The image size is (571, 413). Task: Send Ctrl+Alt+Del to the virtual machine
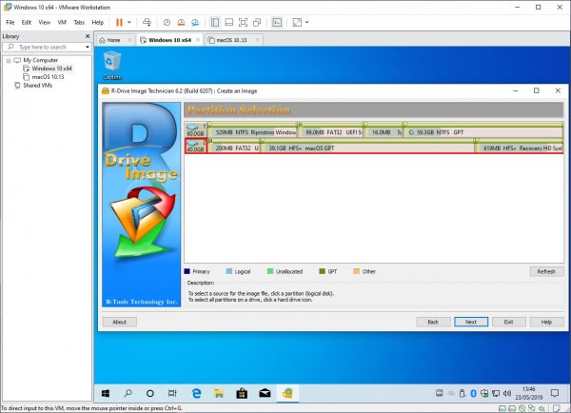pos(147,23)
